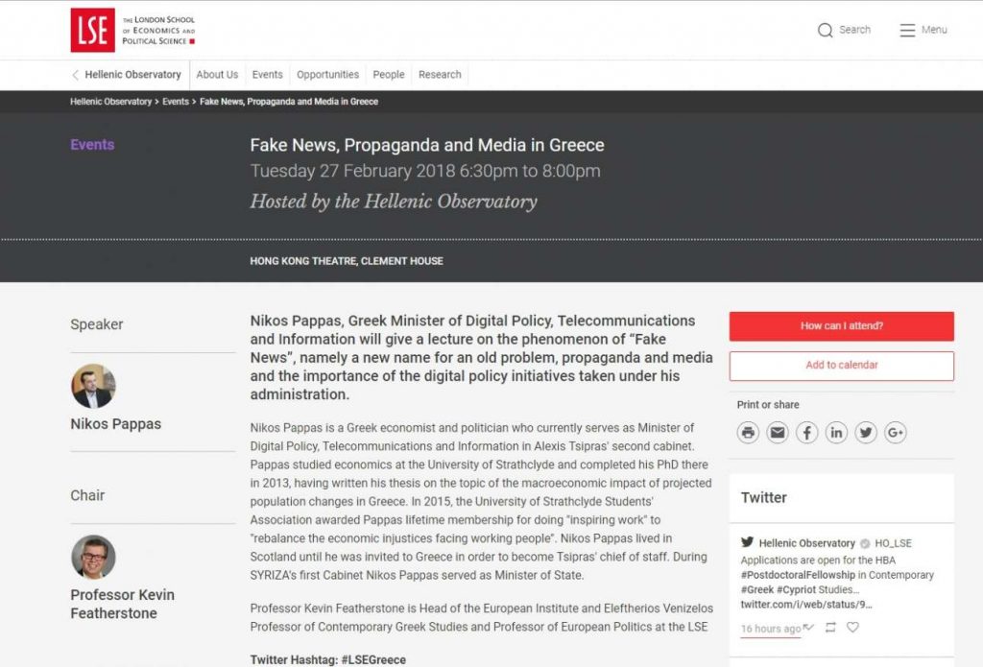Share the event on Twitter
This screenshot has height=667, width=983.
point(865,432)
